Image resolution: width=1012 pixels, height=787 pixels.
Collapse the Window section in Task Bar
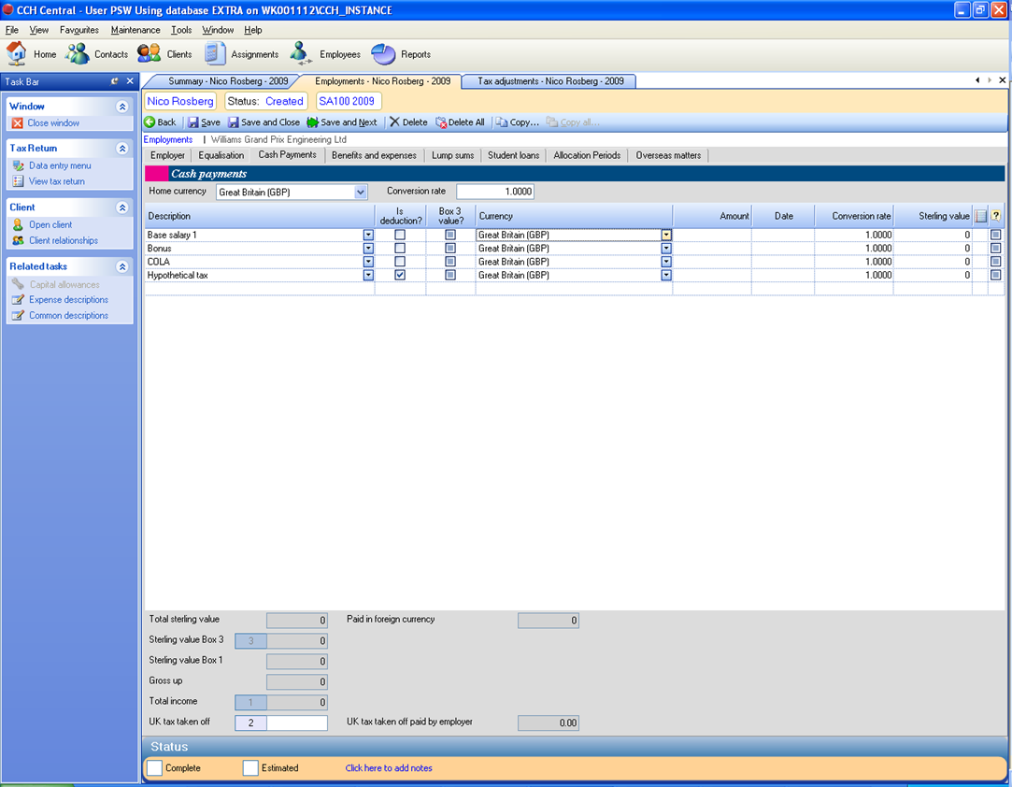pyautogui.click(x=122, y=107)
